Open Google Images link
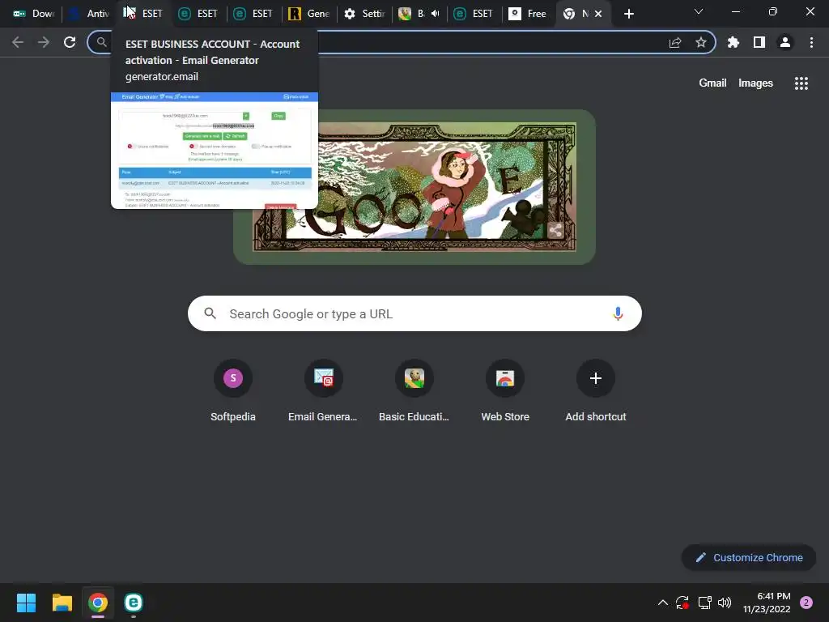The height and width of the screenshot is (622, 829). pos(755,83)
